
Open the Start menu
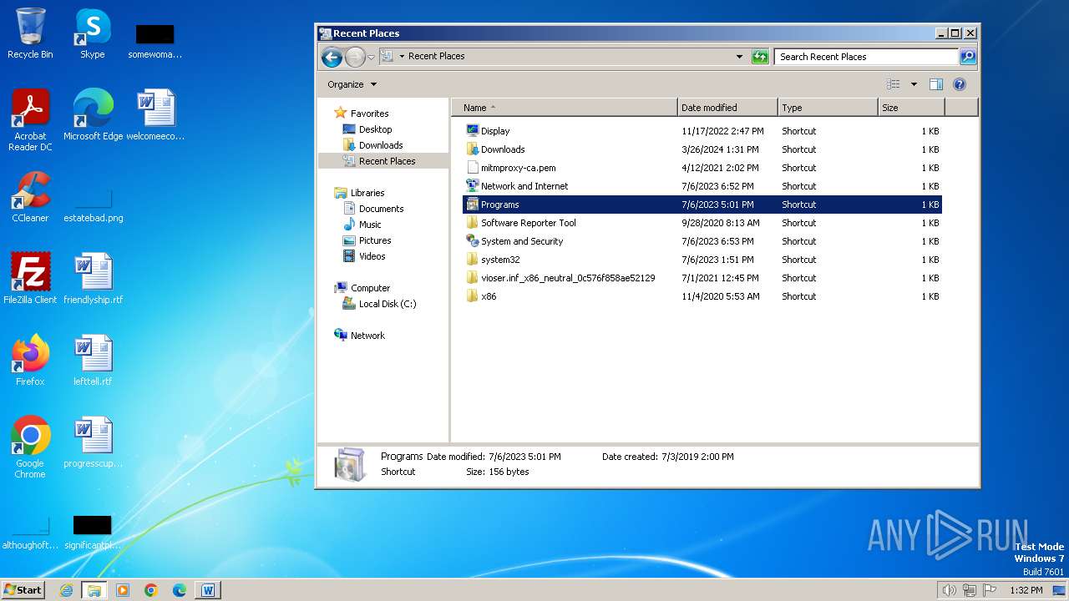[23, 589]
